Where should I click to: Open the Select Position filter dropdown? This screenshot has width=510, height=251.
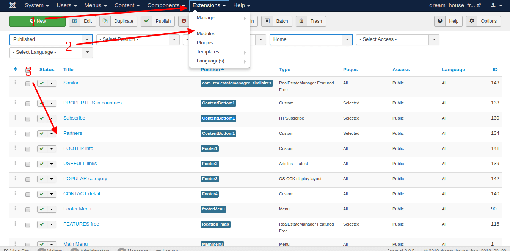coord(138,39)
